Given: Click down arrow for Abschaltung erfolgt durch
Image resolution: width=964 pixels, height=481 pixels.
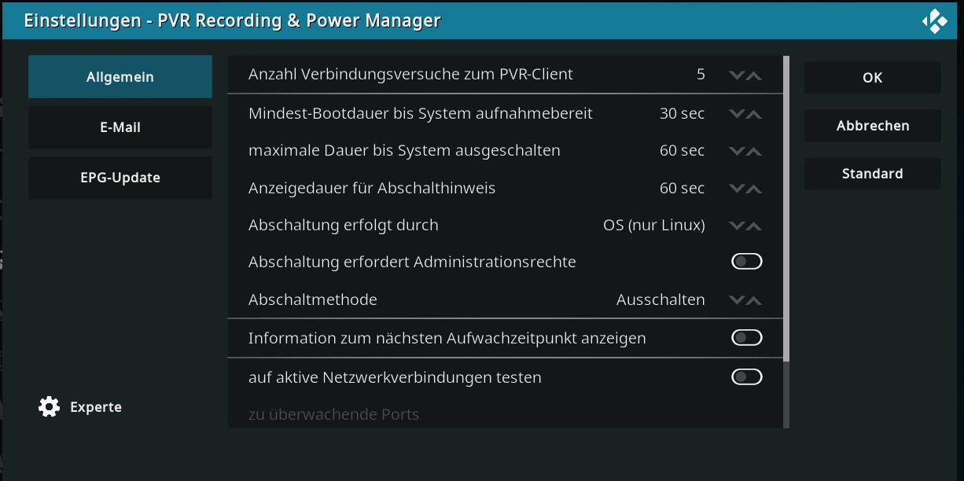Looking at the screenshot, I should pos(737,226).
